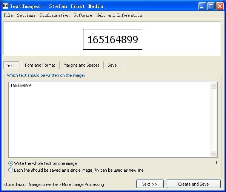The image size is (226, 192).
Task: Close the TextImages window
Action: point(220,6)
